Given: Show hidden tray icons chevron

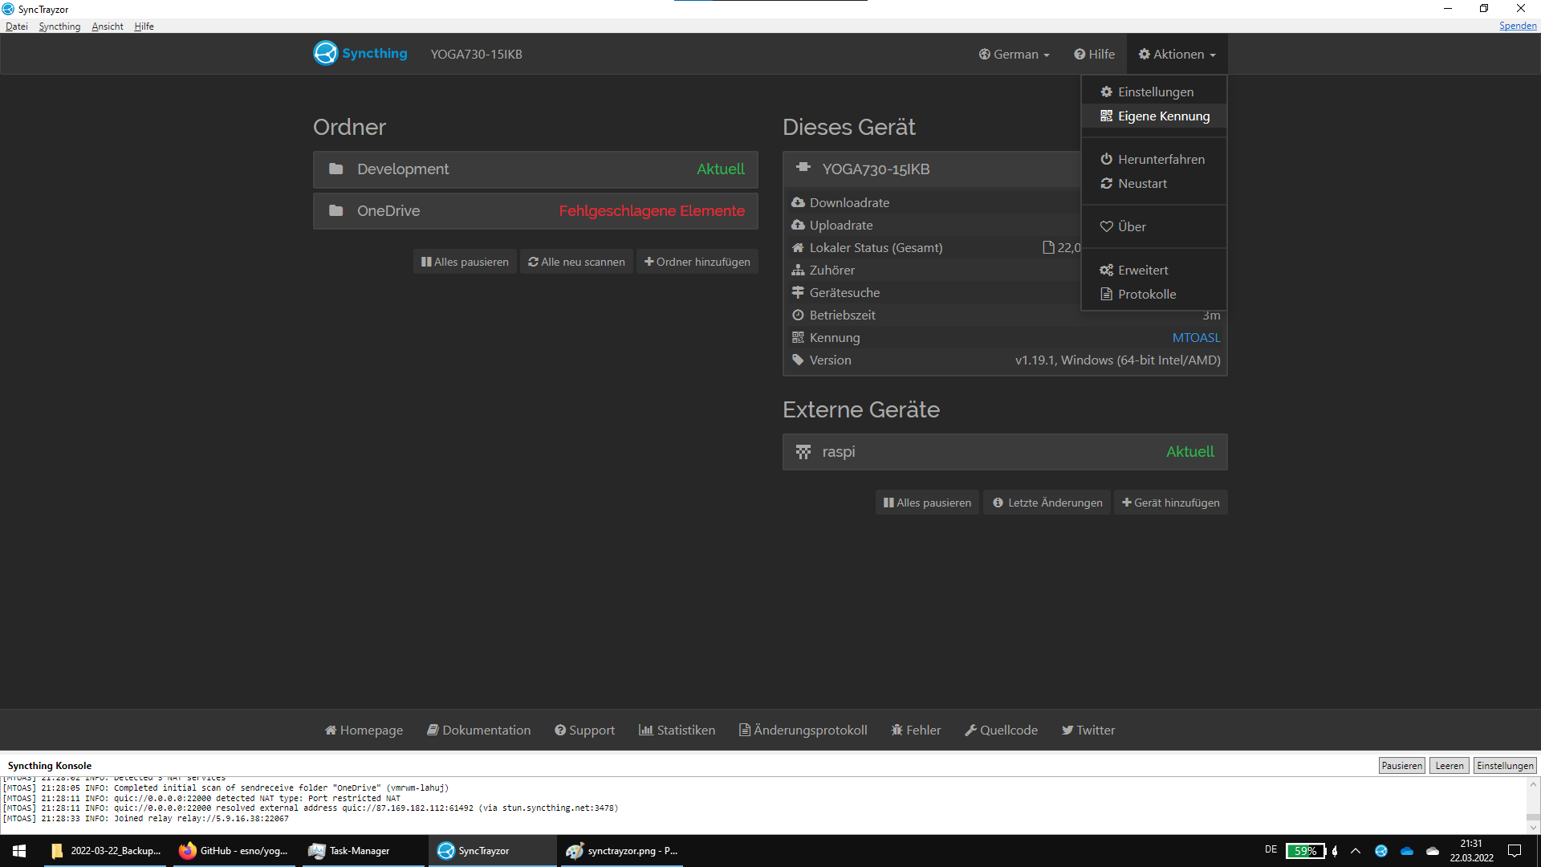Looking at the screenshot, I should [1356, 851].
